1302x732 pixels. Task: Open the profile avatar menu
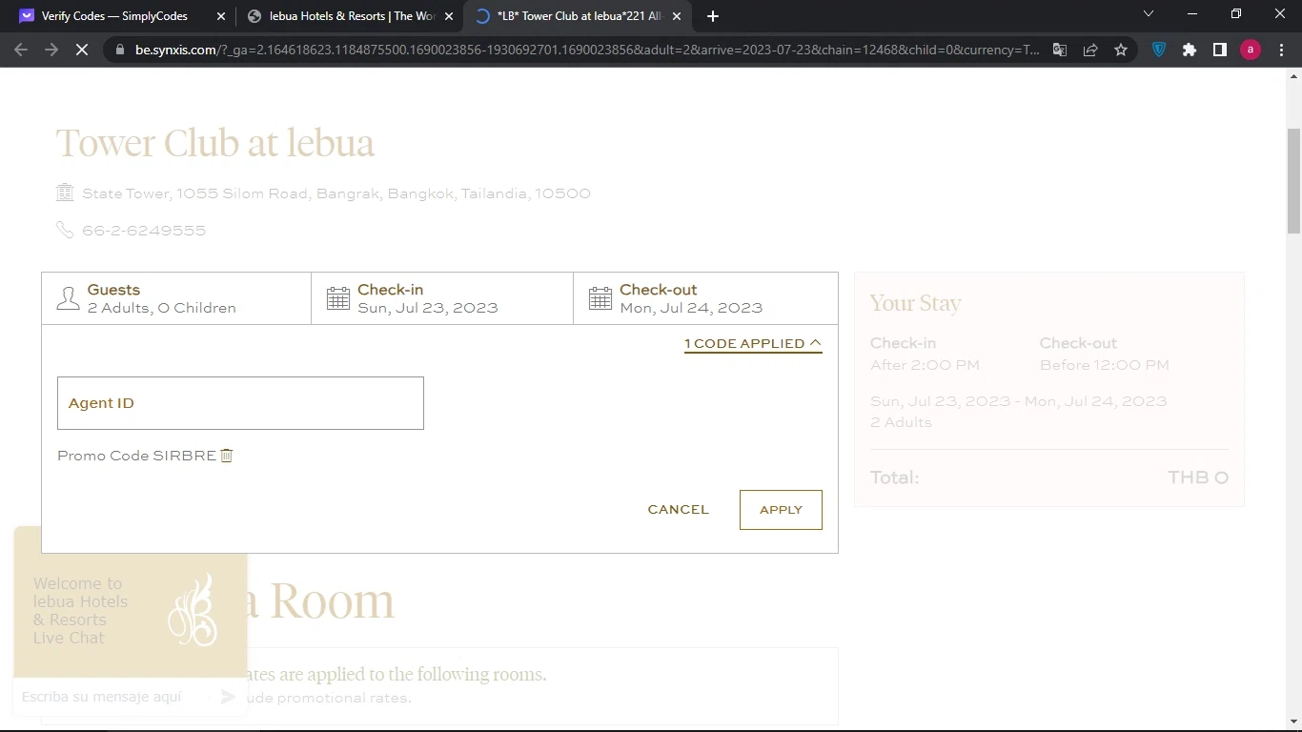(1251, 50)
